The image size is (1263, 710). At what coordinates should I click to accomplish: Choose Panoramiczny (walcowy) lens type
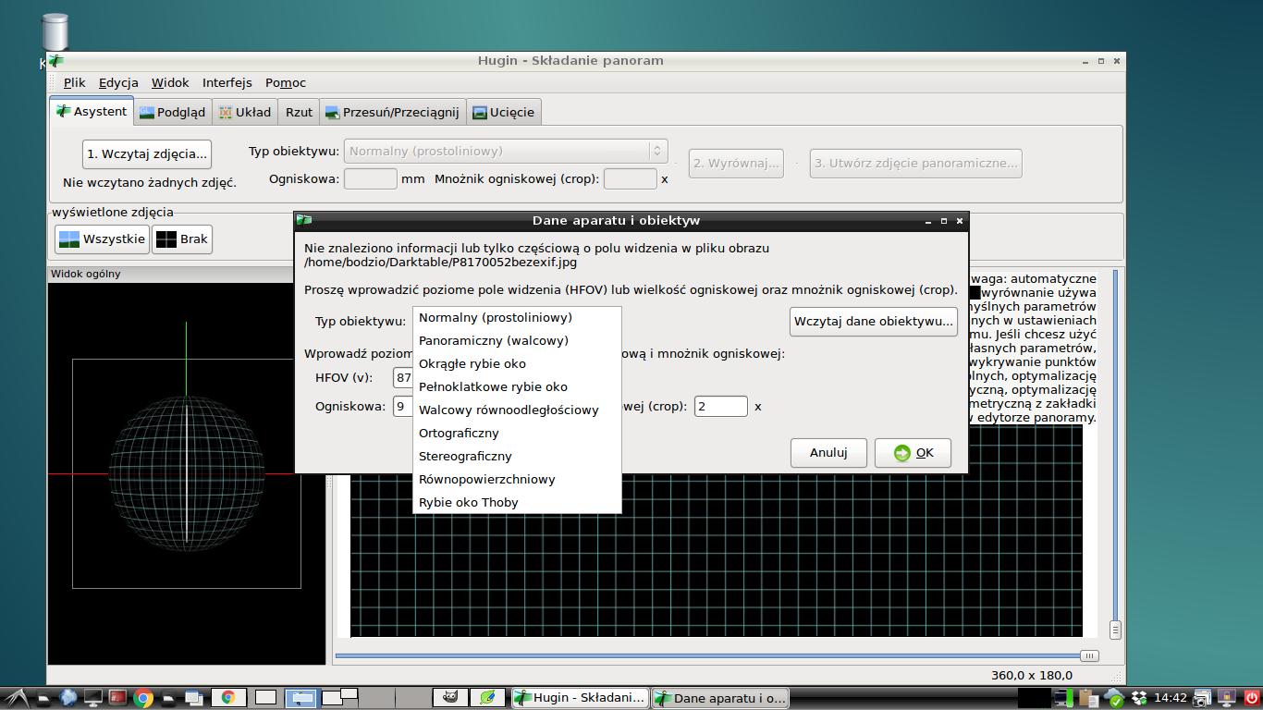[x=493, y=341]
